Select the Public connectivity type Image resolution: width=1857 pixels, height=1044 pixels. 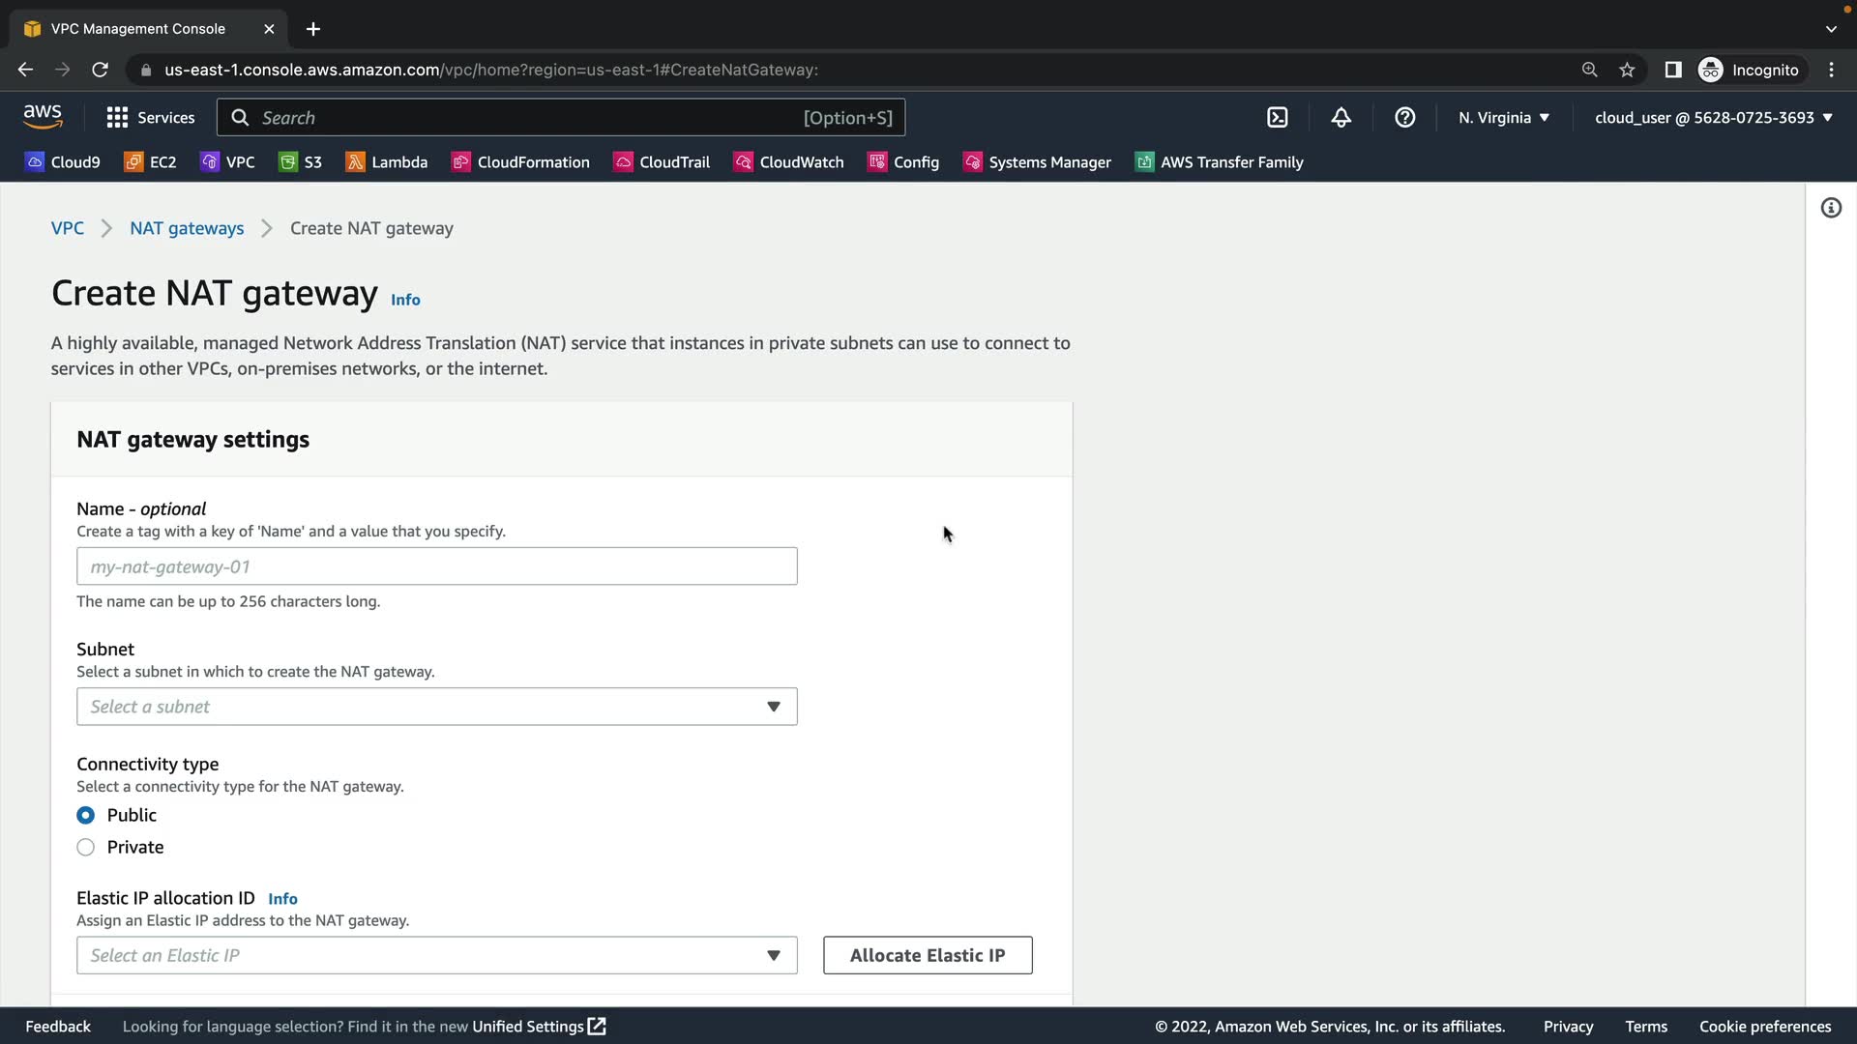click(86, 815)
